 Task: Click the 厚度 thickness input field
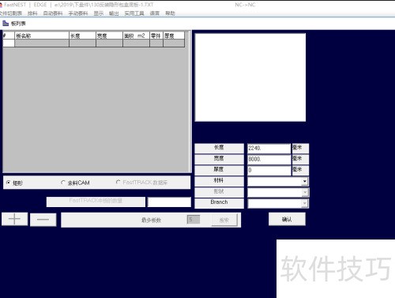(x=269, y=171)
